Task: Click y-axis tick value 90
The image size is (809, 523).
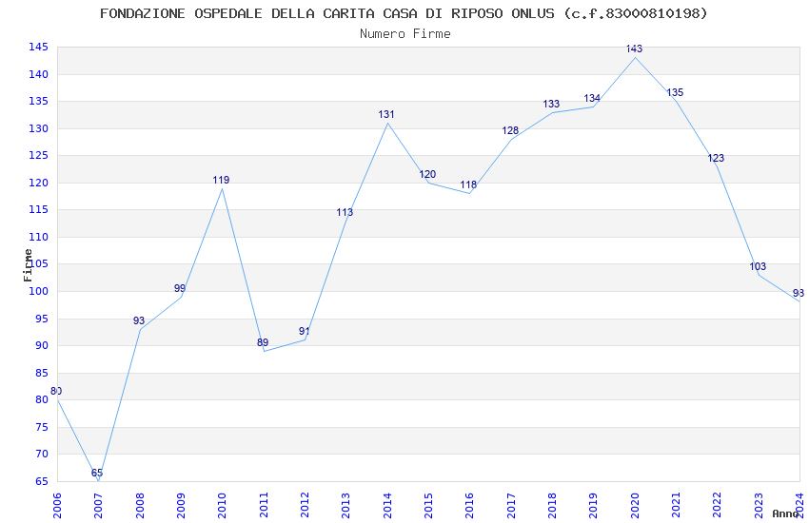Action: coord(41,345)
